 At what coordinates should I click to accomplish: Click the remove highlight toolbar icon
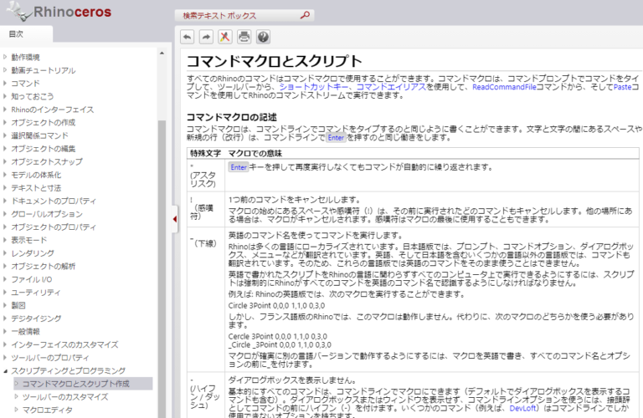pyautogui.click(x=224, y=37)
